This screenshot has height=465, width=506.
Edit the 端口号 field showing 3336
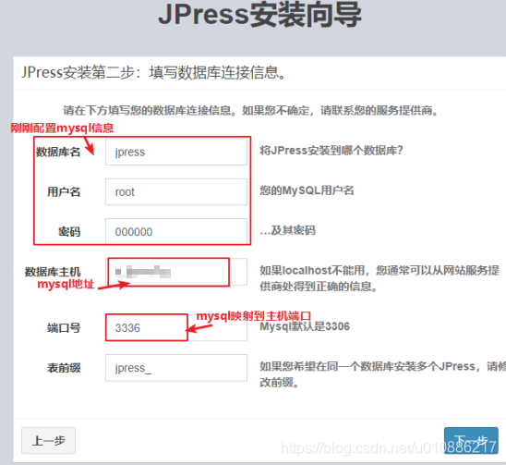(x=176, y=327)
